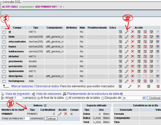Set primary key icon on titulo row
Viewport: 161px width, 125px height.
(139, 37)
